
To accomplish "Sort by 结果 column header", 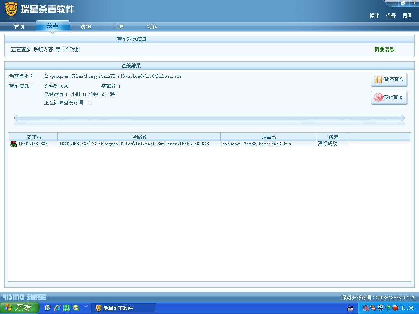I will [x=333, y=137].
